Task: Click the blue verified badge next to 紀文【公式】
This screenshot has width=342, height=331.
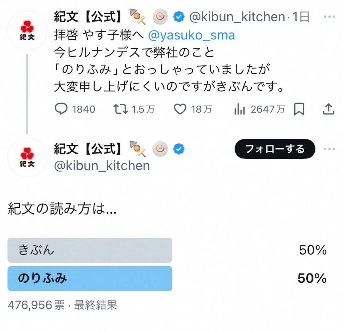Action: [178, 17]
